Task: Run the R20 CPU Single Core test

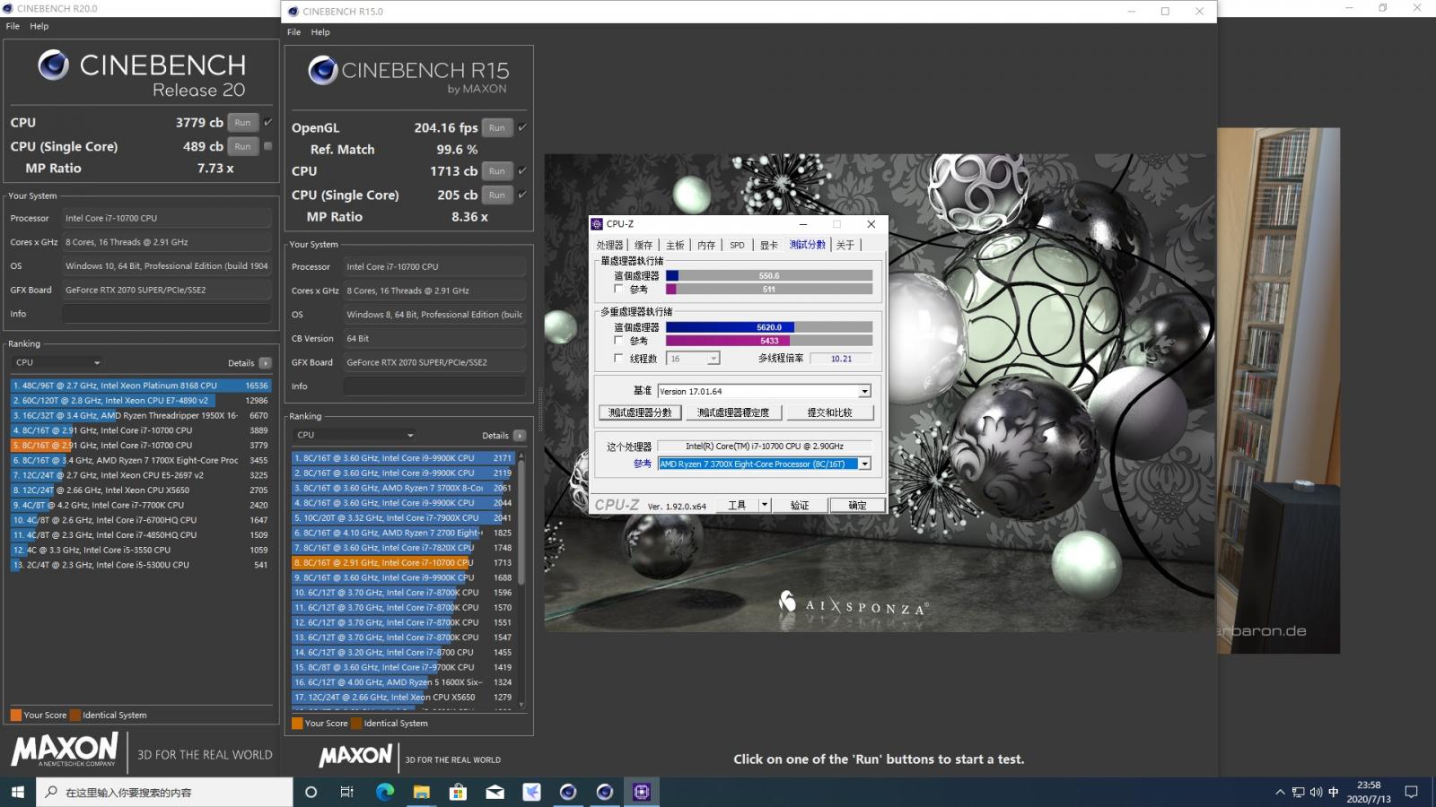Action: pyautogui.click(x=243, y=146)
